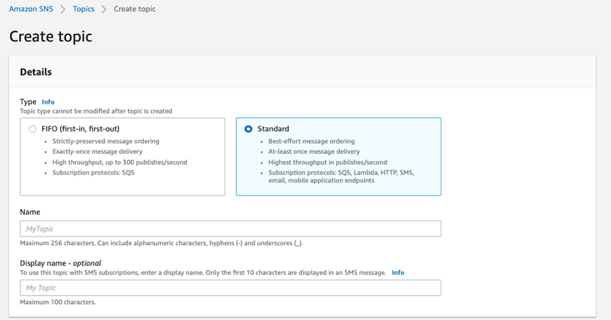Click 'Strictly-preserved message ordering' text

(105, 141)
